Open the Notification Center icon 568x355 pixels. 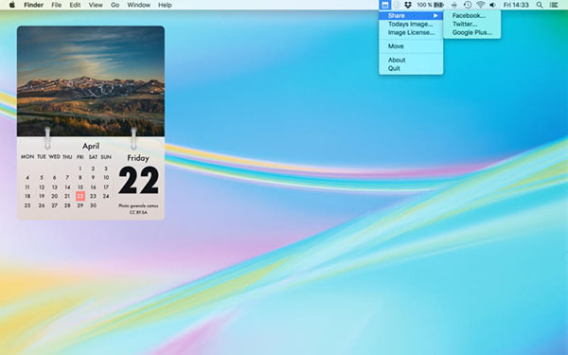[554, 5]
